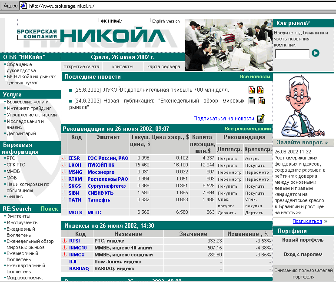Click the notepad subscribe-to-news icon
Screen dimensions: 336x282
(x=261, y=118)
